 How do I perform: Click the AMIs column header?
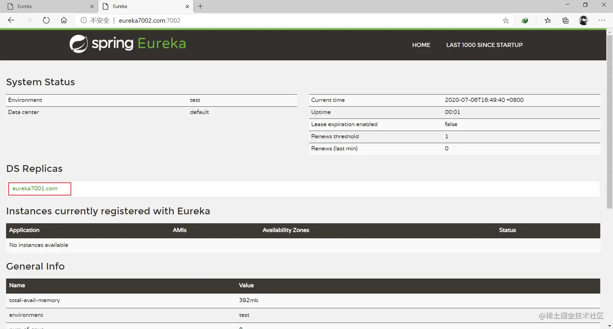click(180, 230)
